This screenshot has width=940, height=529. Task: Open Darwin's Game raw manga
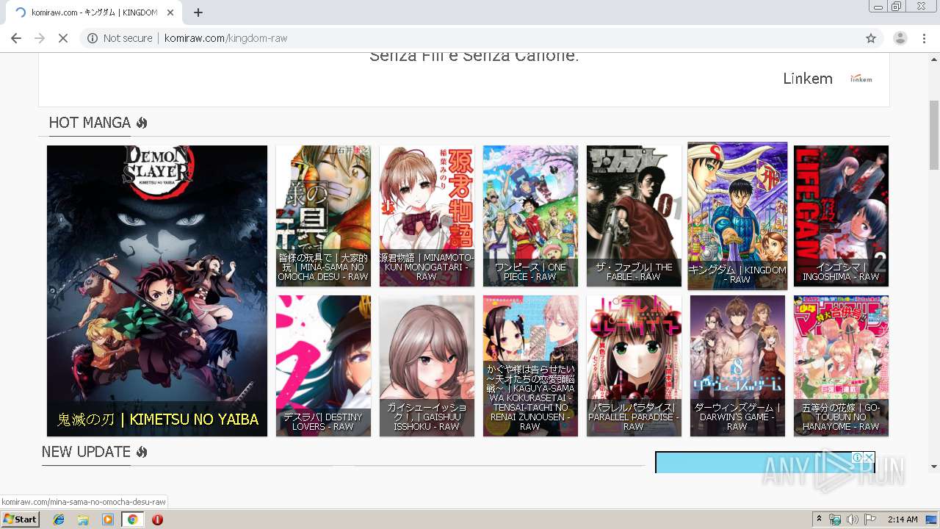point(737,366)
